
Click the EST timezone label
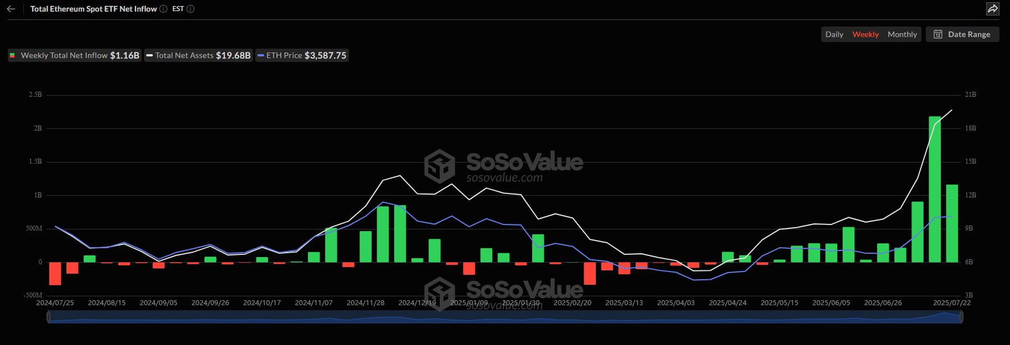pos(178,9)
